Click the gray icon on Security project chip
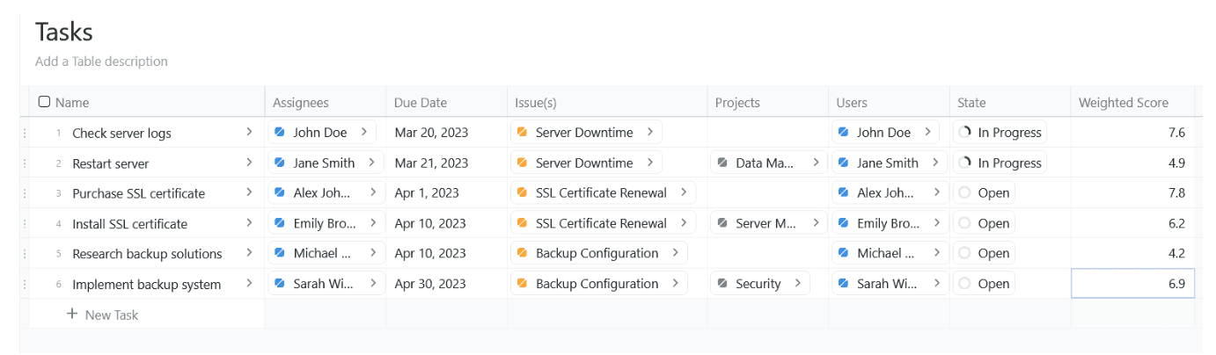The width and height of the screenshot is (1216, 355). coord(722,284)
